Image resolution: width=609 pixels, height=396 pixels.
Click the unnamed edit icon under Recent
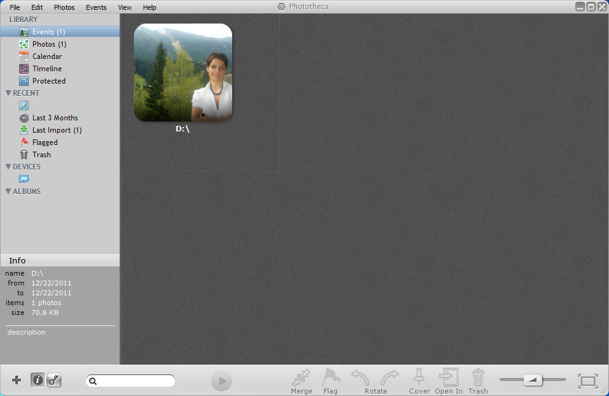[24, 105]
